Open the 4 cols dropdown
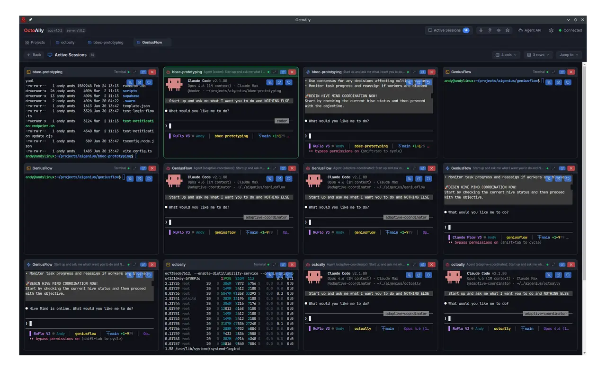The width and height of the screenshot is (606, 378). (506, 55)
